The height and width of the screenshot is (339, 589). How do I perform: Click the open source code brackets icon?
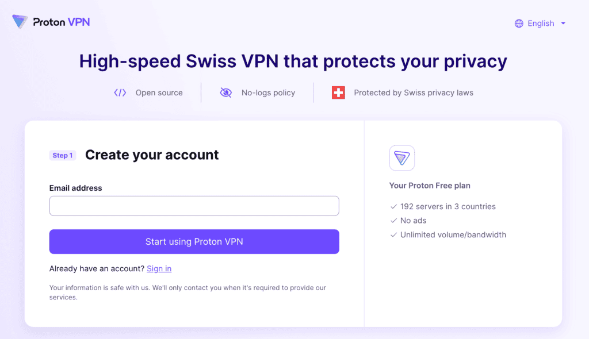(120, 93)
